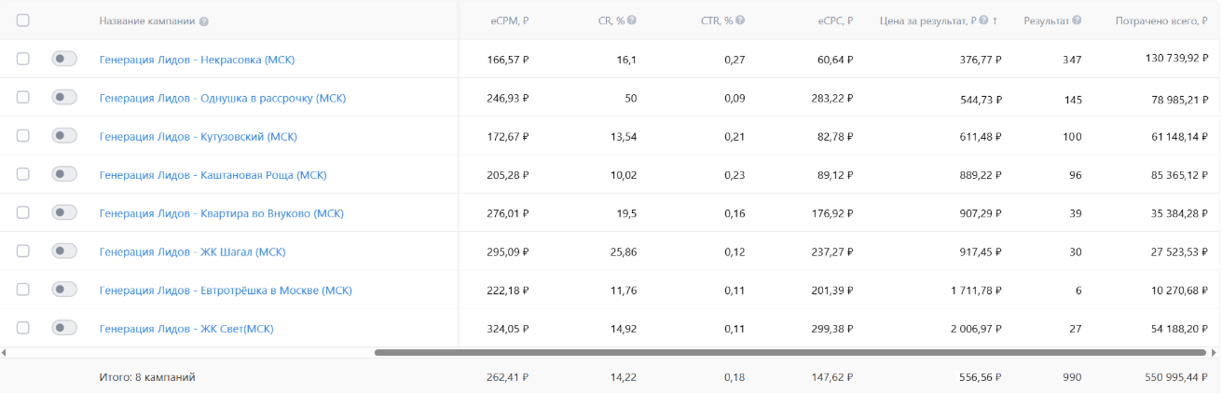Click the right arrow of horizontal scrollbar

click(x=1214, y=353)
